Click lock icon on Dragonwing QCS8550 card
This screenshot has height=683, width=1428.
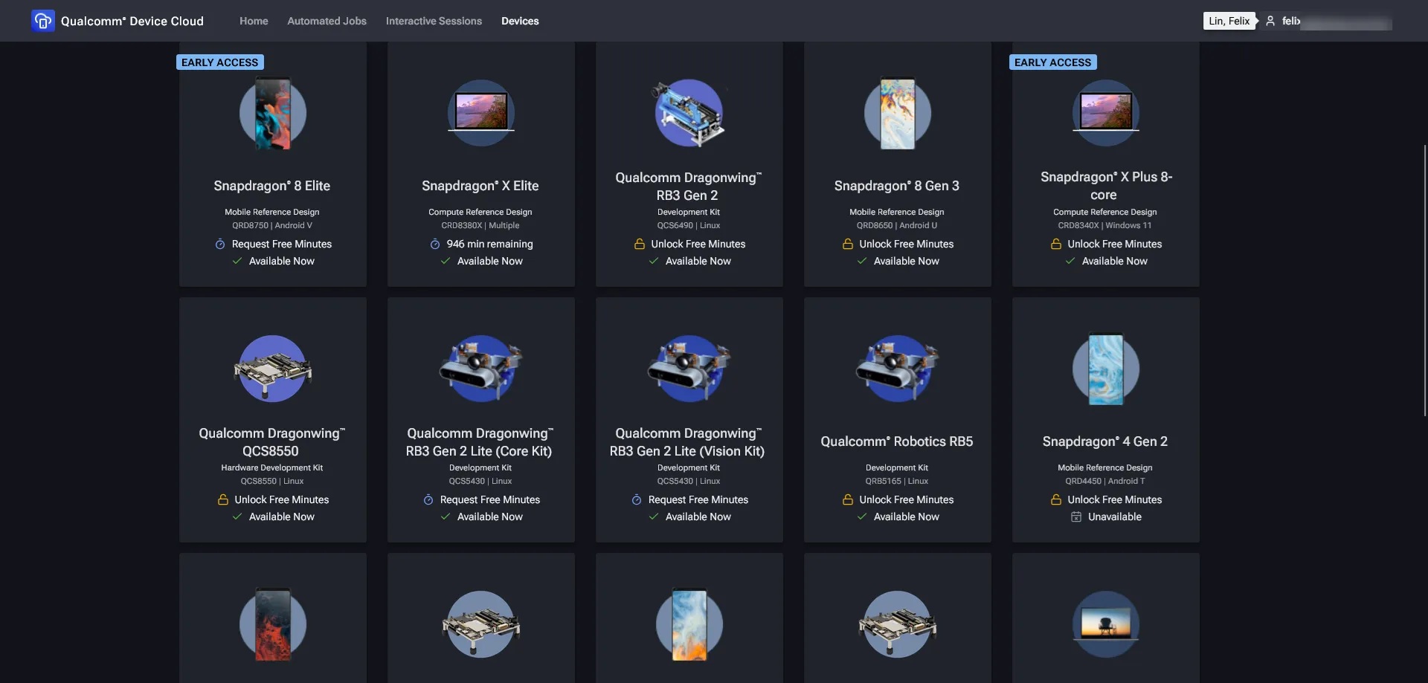[x=223, y=499]
